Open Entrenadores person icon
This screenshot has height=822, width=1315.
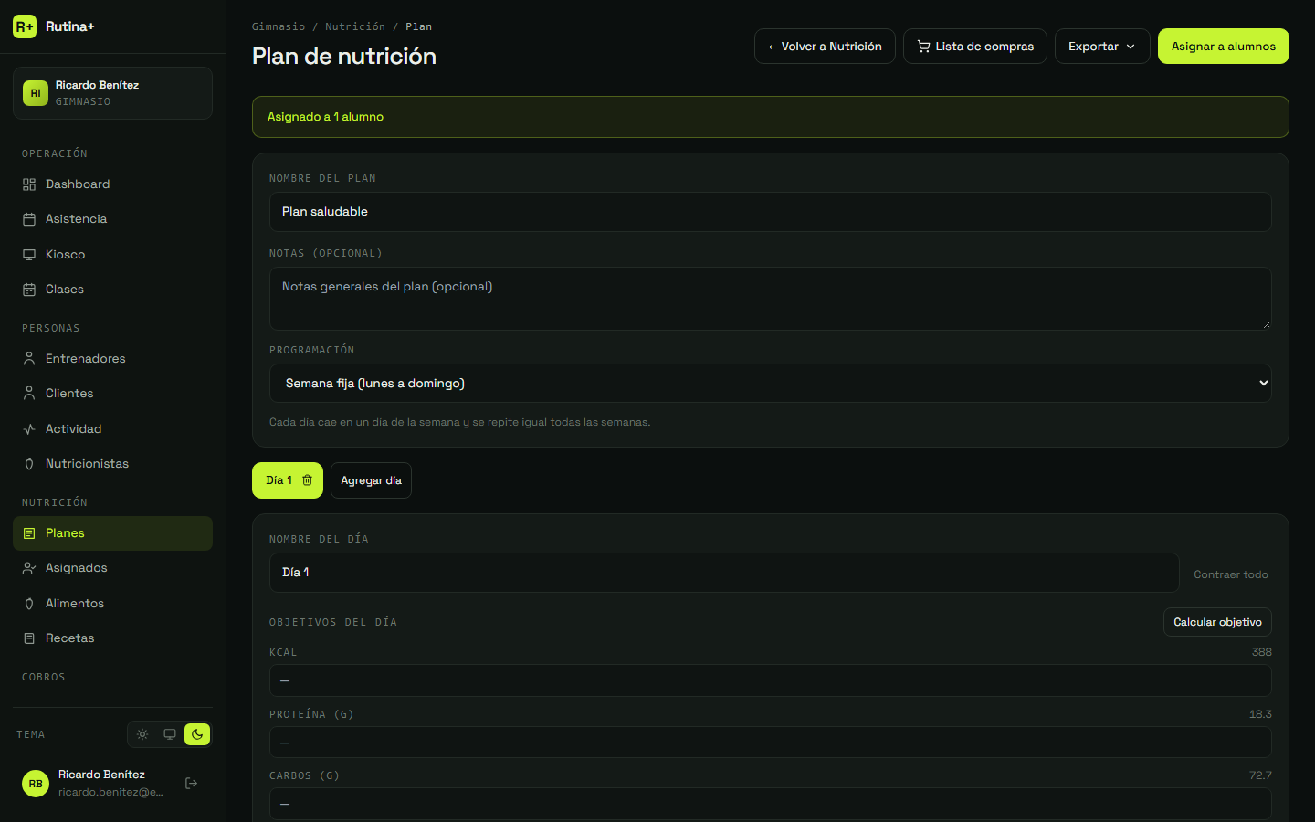coord(29,359)
